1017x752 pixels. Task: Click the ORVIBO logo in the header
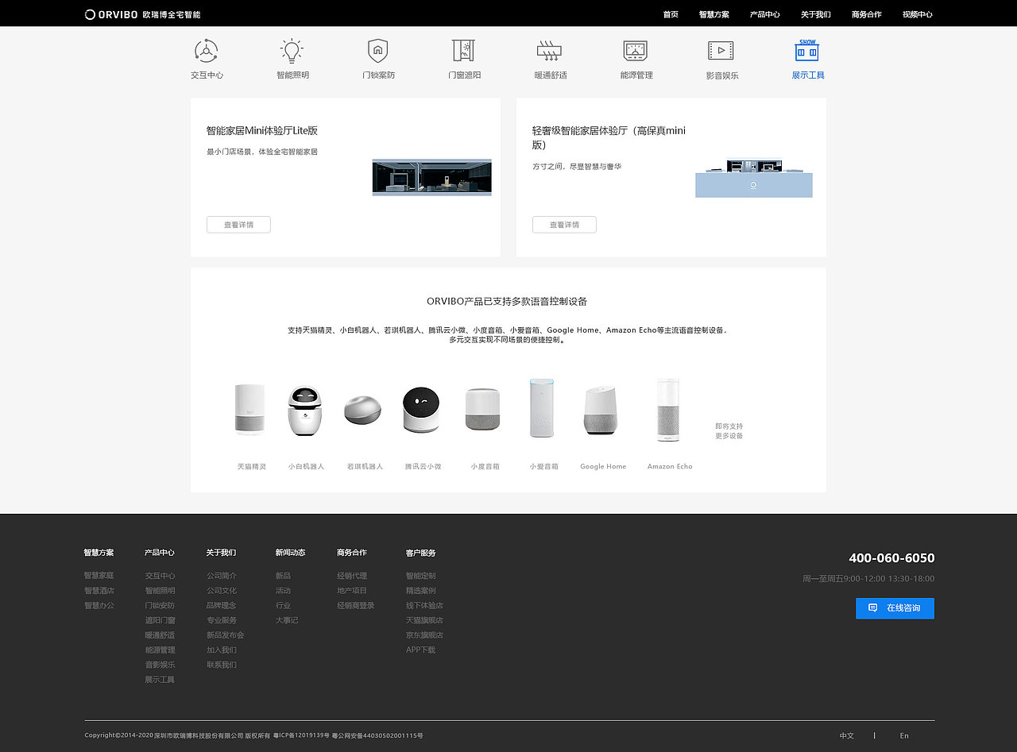pos(143,14)
